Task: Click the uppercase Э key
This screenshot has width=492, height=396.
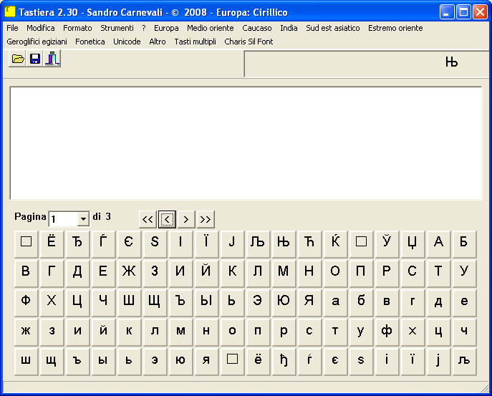Action: click(258, 303)
